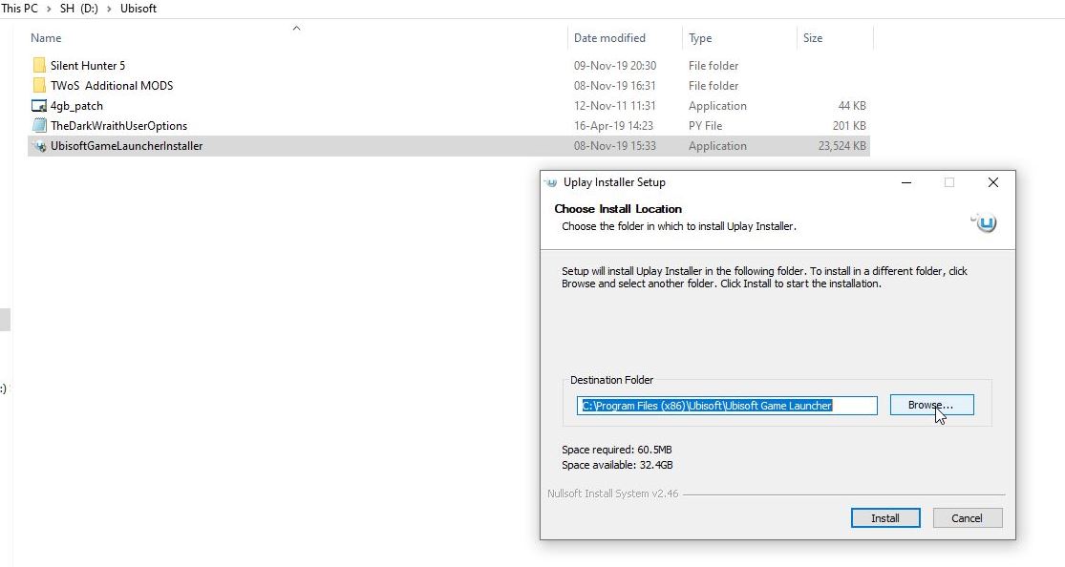Click the Install button
Screen dimensions: 1065x567
pyautogui.click(x=885, y=518)
